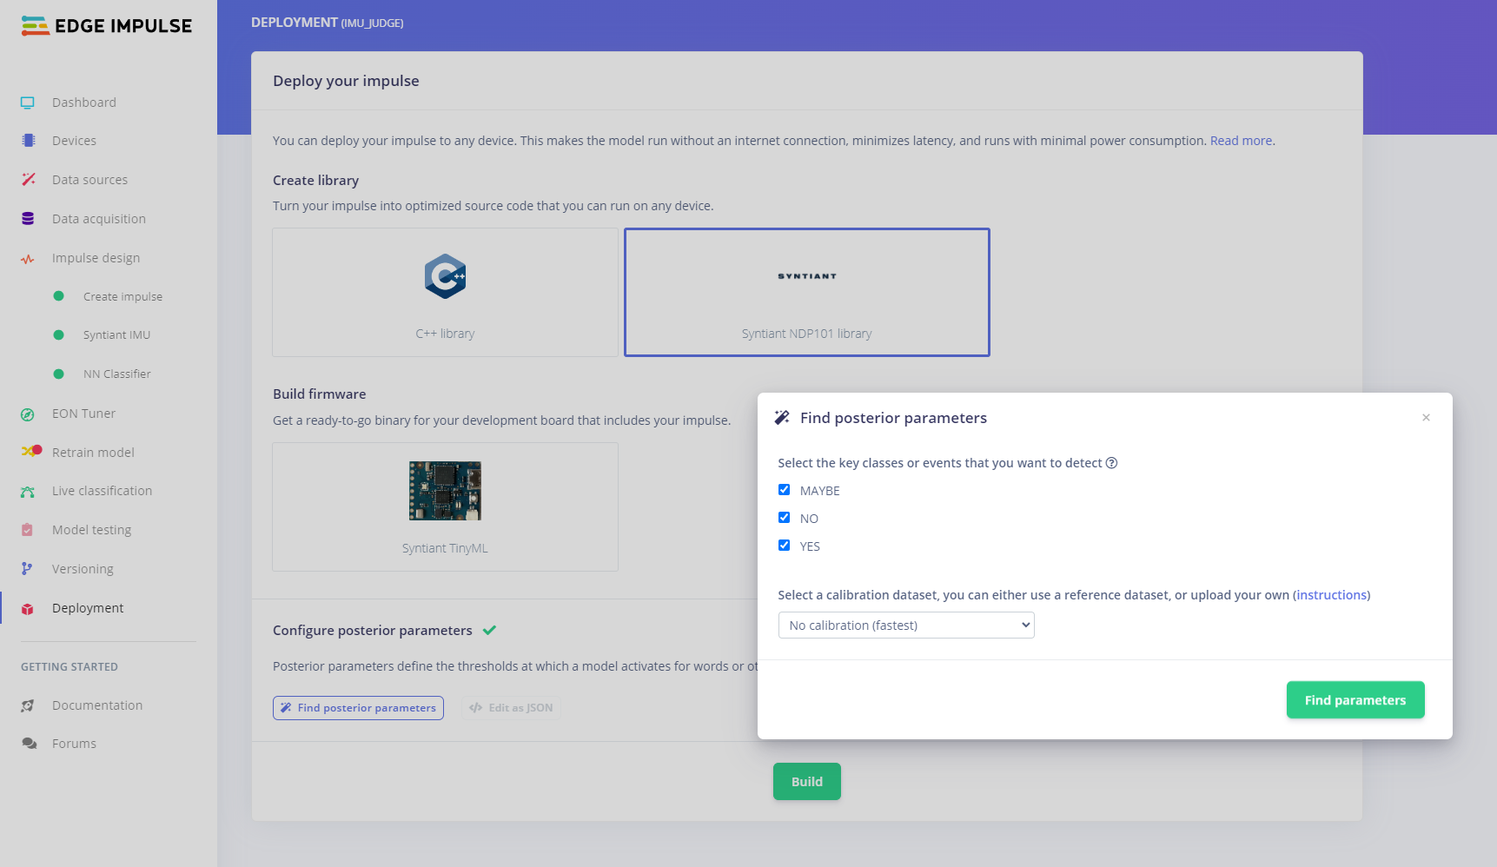Select Deployment in the sidebar
1497x867 pixels.
(x=88, y=608)
